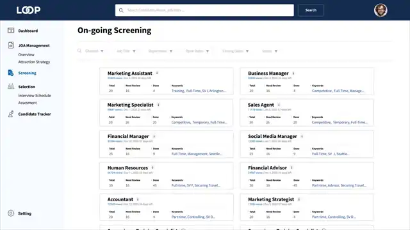Screen dimensions: 410x230
Task: Click the magnifier icon in the search bar
Action: [121, 10]
